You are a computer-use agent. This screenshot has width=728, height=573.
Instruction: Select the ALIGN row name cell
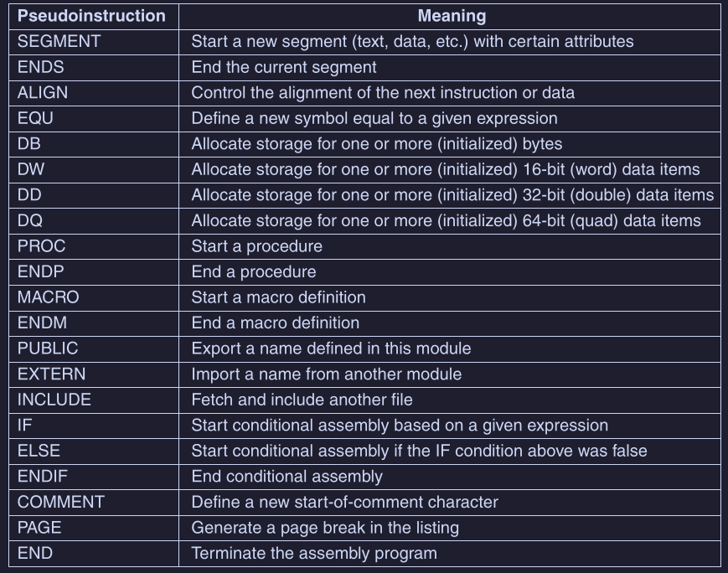point(43,93)
